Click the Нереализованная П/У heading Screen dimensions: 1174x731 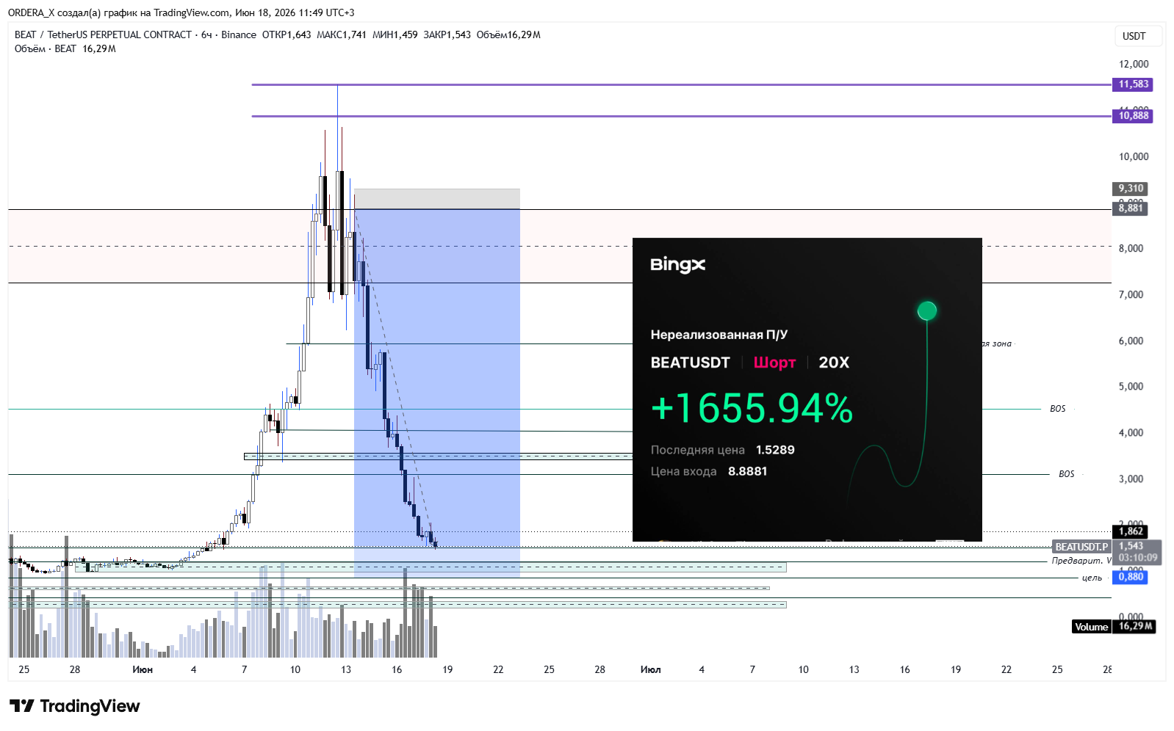click(x=719, y=335)
